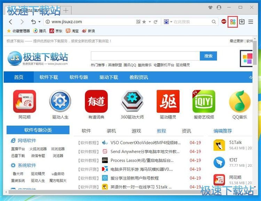Open 爱奇艺视频 app icon

204,101
